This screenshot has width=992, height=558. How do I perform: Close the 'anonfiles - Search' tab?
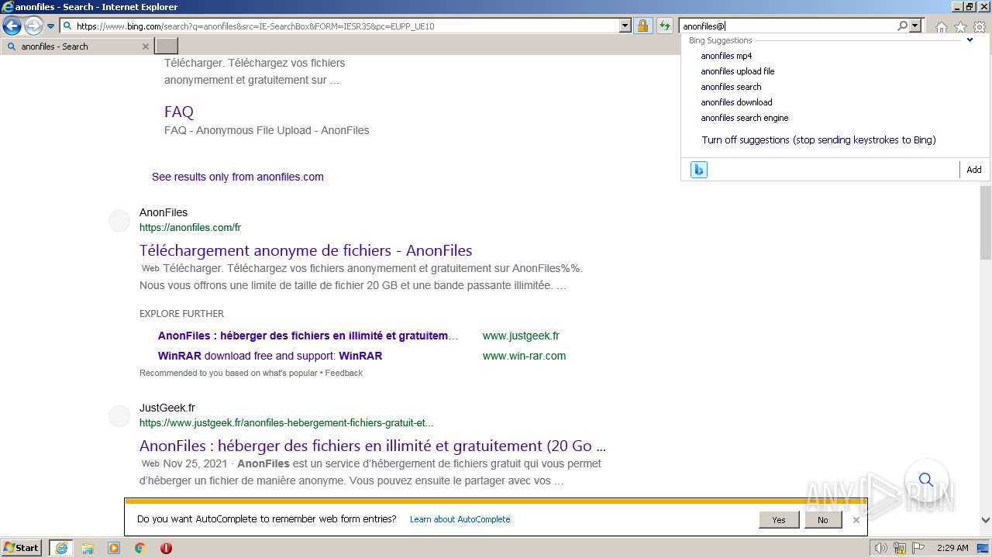(x=145, y=46)
